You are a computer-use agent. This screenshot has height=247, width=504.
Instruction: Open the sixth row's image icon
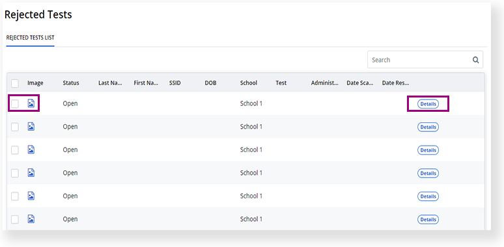[31, 219]
